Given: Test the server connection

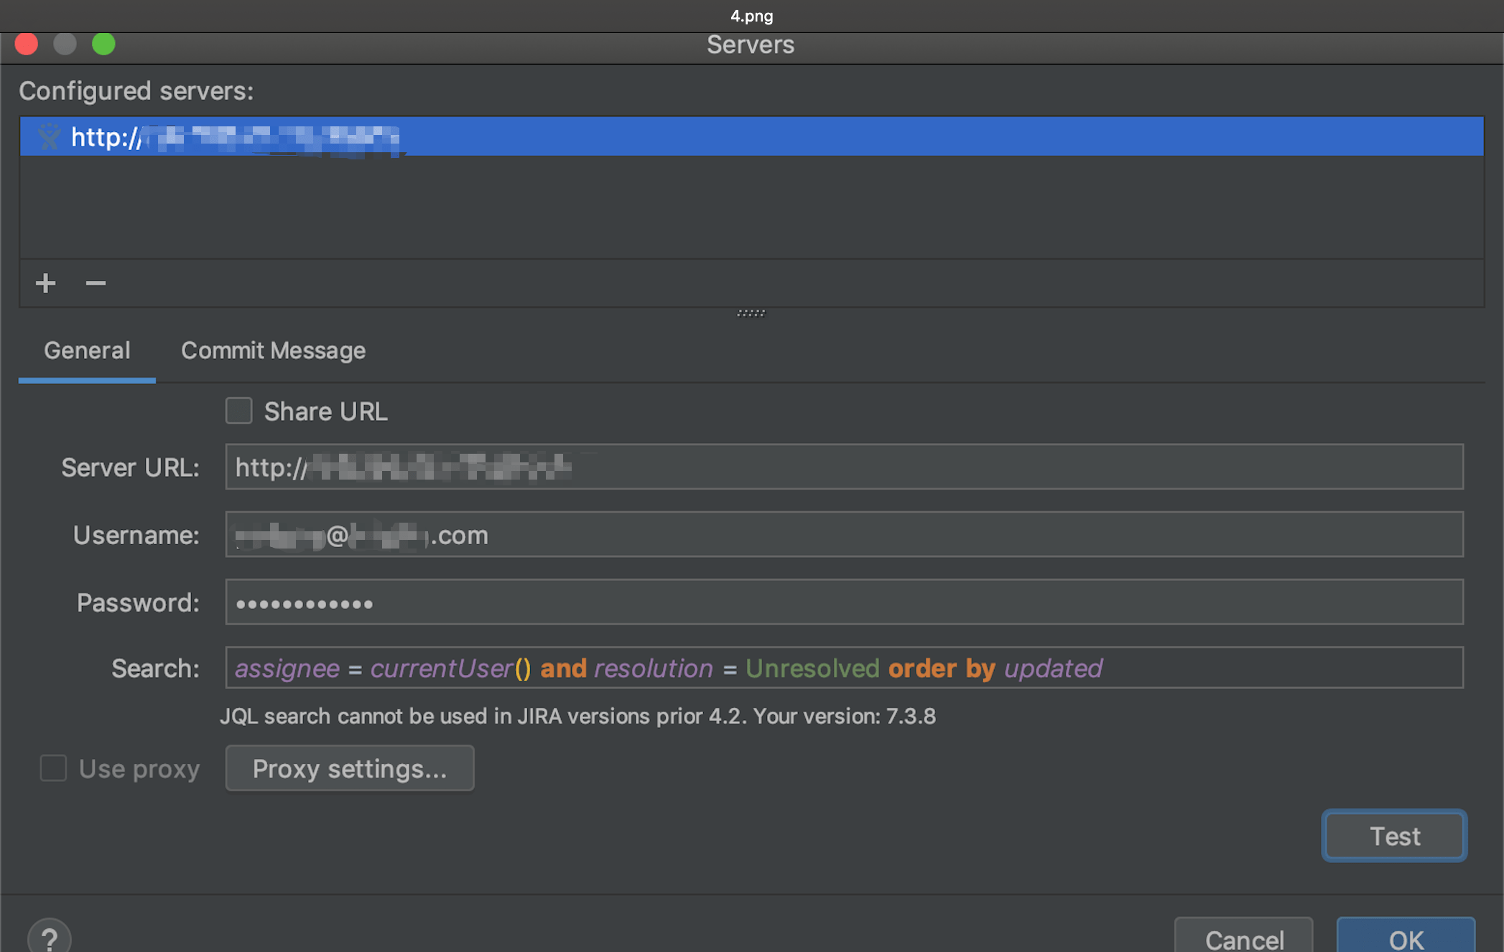Looking at the screenshot, I should [x=1393, y=835].
